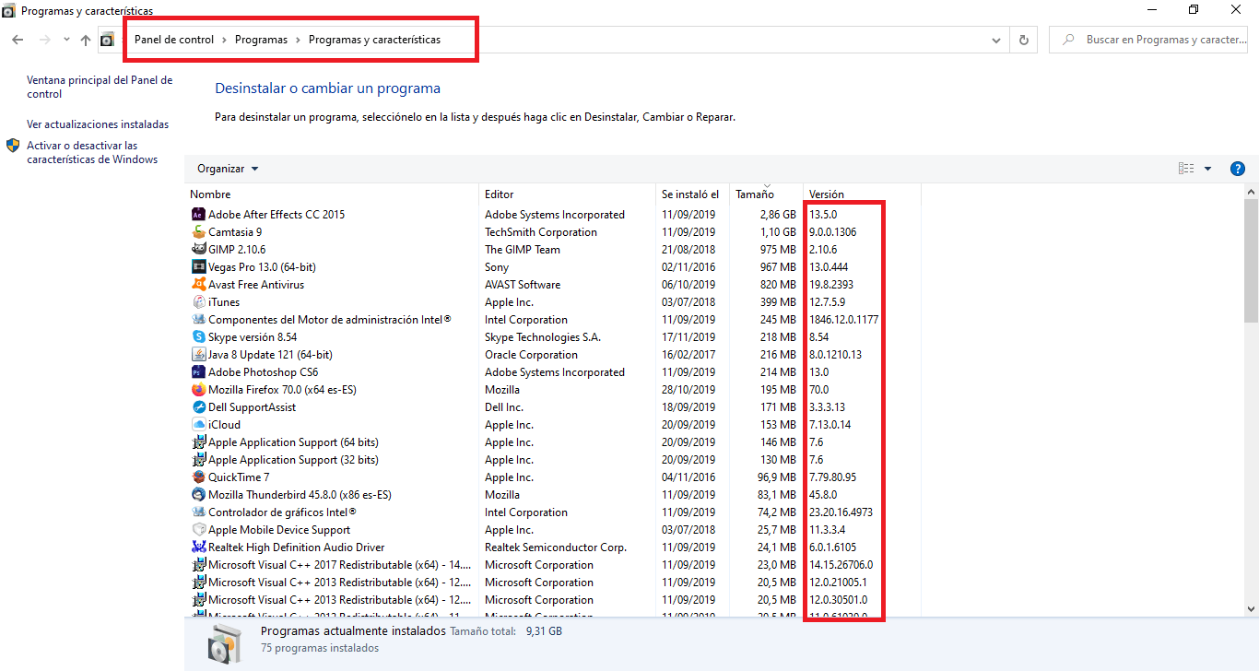This screenshot has width=1259, height=671.
Task: Click the The GIMP Team publisher cell
Action: click(523, 250)
